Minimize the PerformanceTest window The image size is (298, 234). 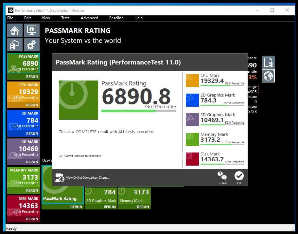(x=257, y=10)
